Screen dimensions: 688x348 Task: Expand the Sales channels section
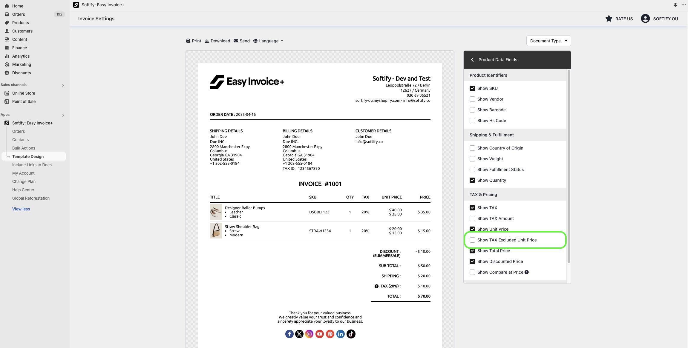(63, 85)
